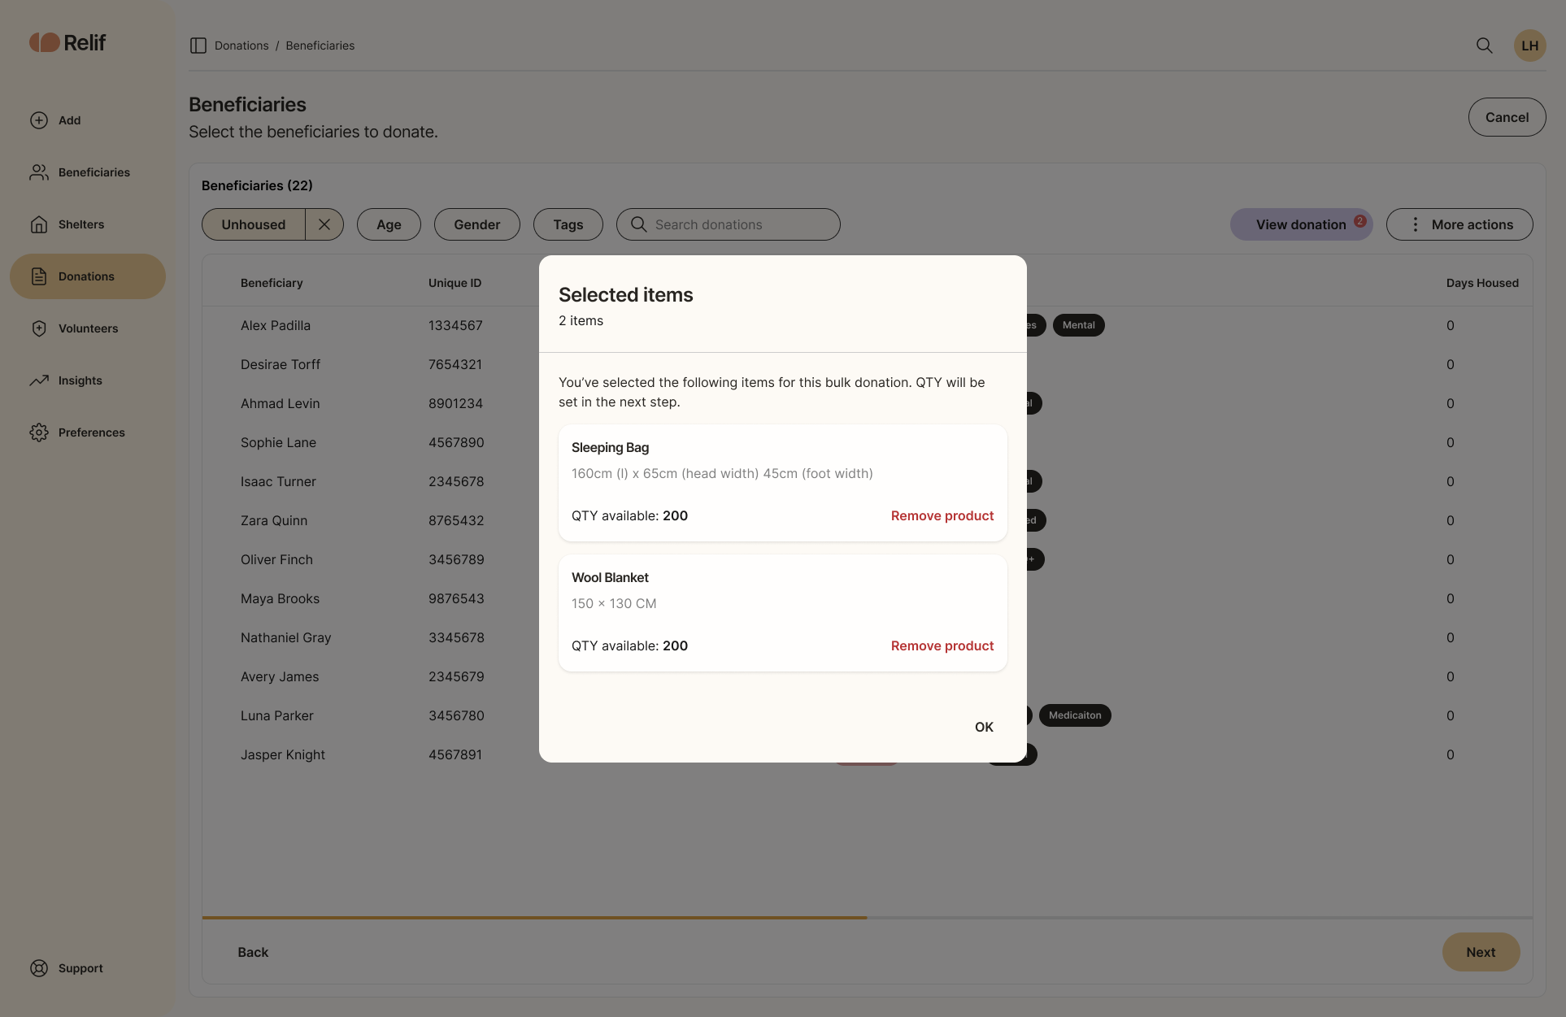1566x1017 pixels.
Task: Click the Days Housed column header
Action: pyautogui.click(x=1482, y=283)
